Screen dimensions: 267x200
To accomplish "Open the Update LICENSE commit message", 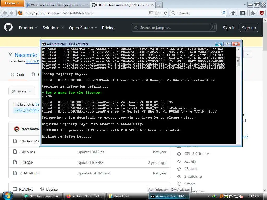I will (90, 162).
